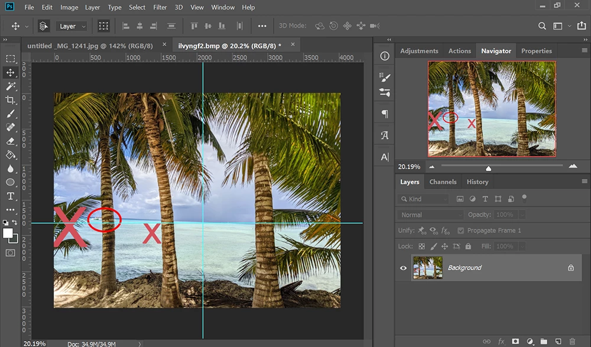
Task: Click the Navigator zoom in button
Action: 573,166
